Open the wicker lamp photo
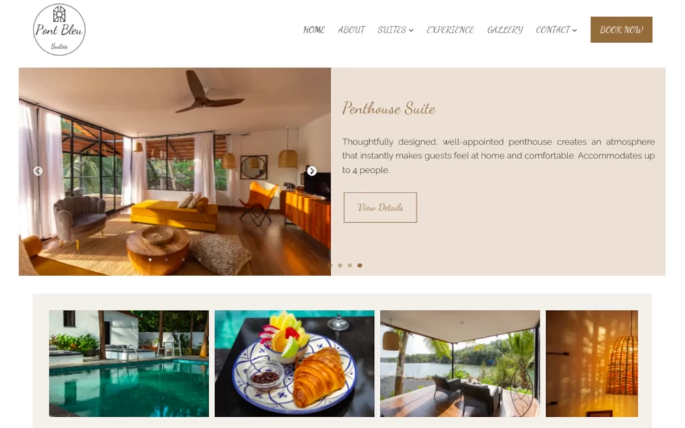The width and height of the screenshot is (685, 428). pos(591,363)
